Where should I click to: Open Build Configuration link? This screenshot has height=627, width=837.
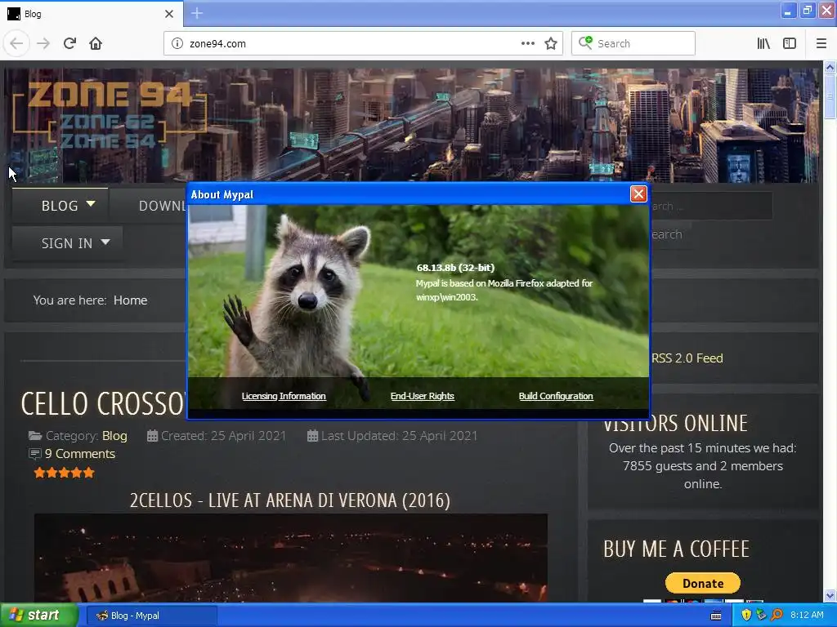(556, 396)
